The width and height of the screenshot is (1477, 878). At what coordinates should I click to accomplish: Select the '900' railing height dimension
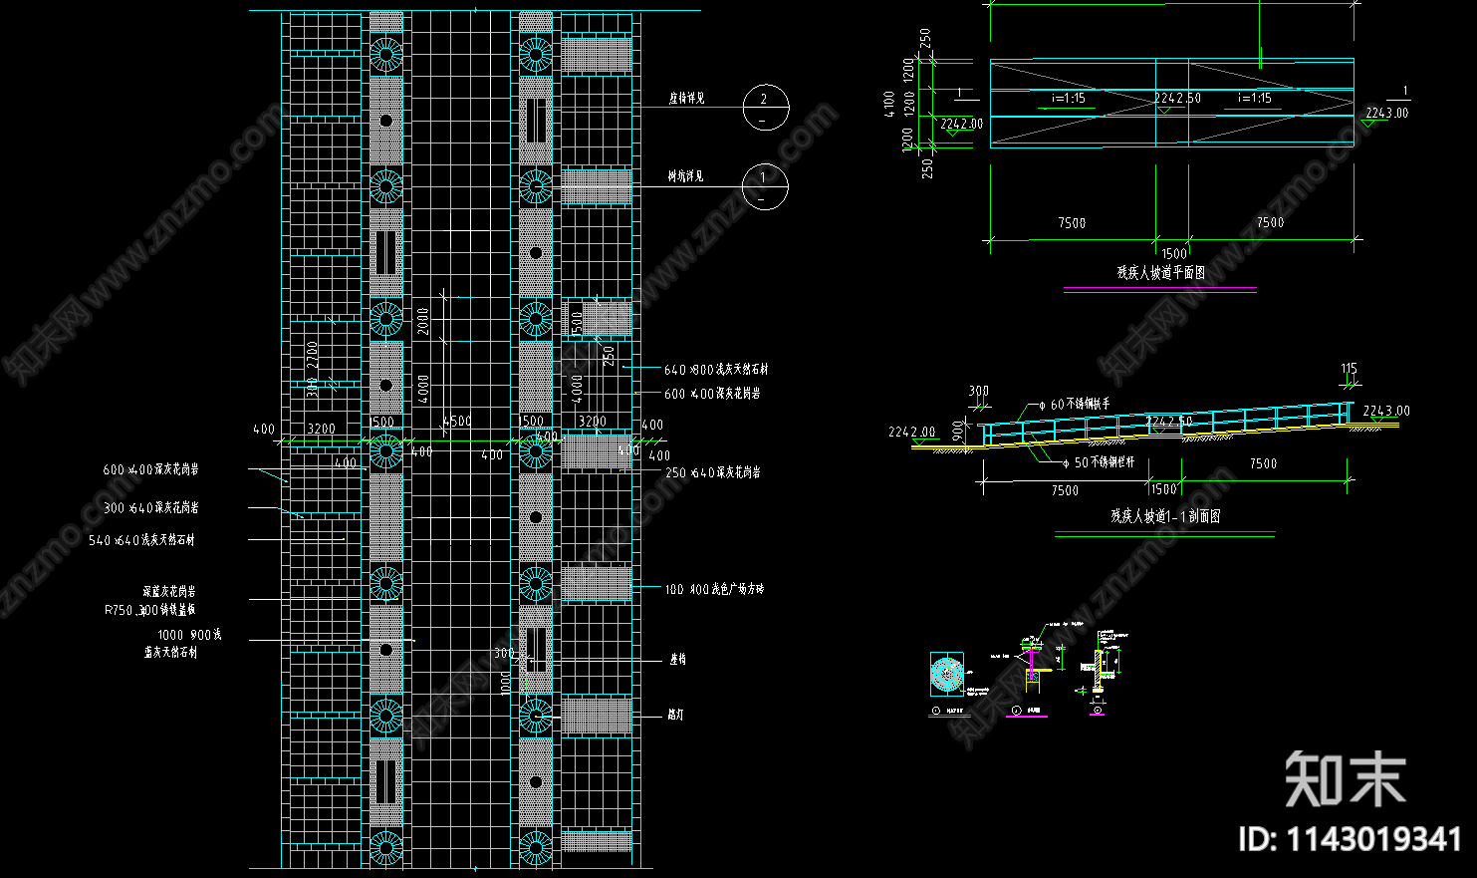[x=958, y=431]
